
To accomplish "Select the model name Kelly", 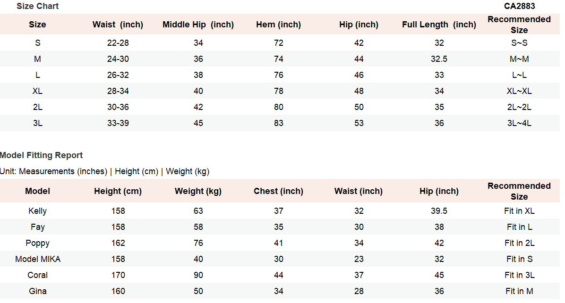I will tap(38, 211).
